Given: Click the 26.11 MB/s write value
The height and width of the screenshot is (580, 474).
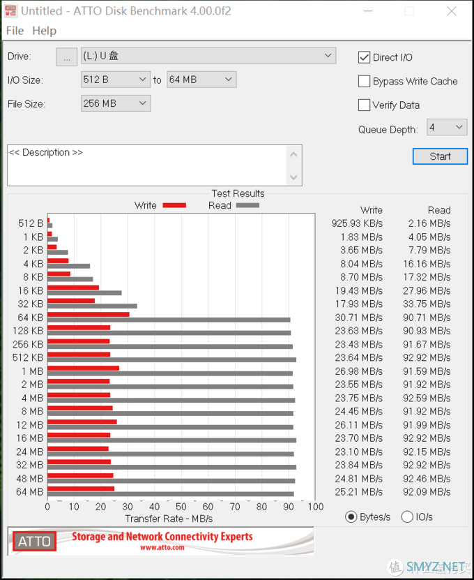Looking at the screenshot, I should pos(359,425).
